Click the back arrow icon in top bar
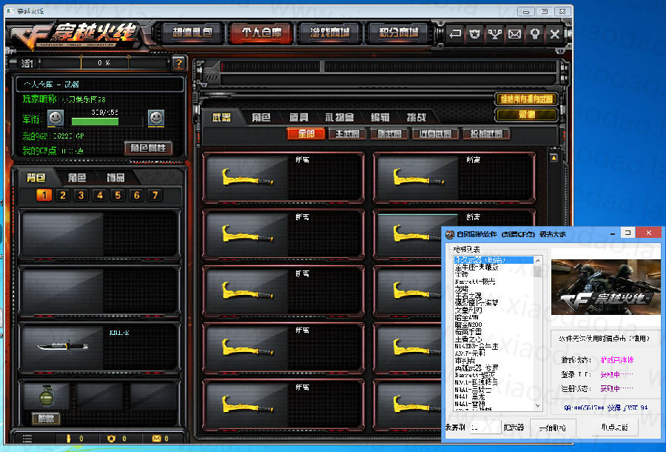 [x=454, y=33]
